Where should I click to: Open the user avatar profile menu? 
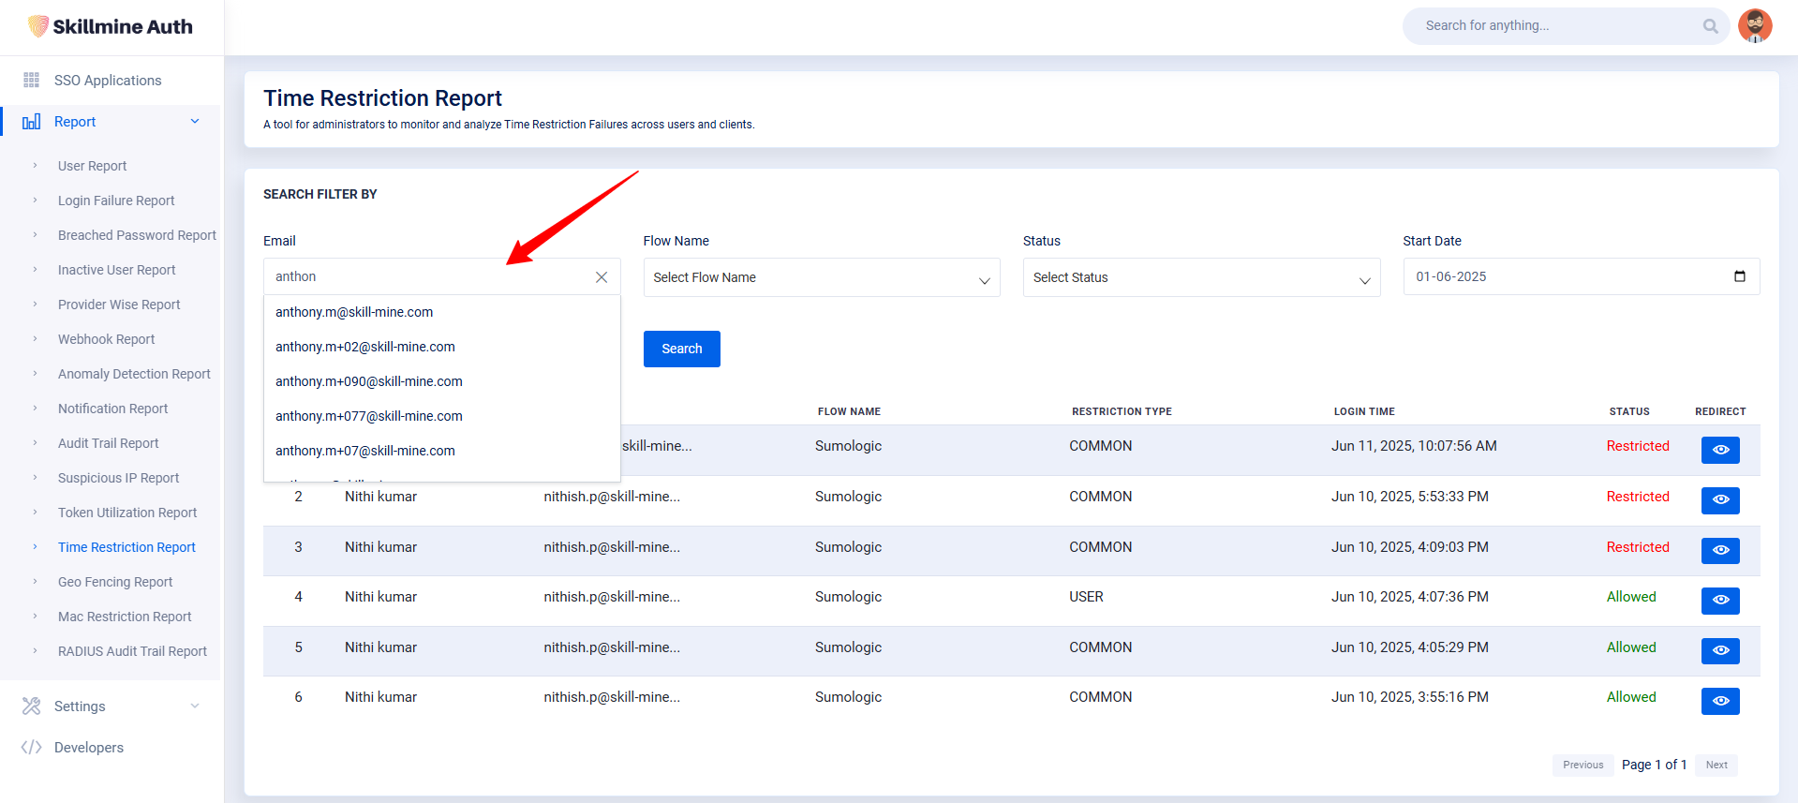click(x=1754, y=25)
